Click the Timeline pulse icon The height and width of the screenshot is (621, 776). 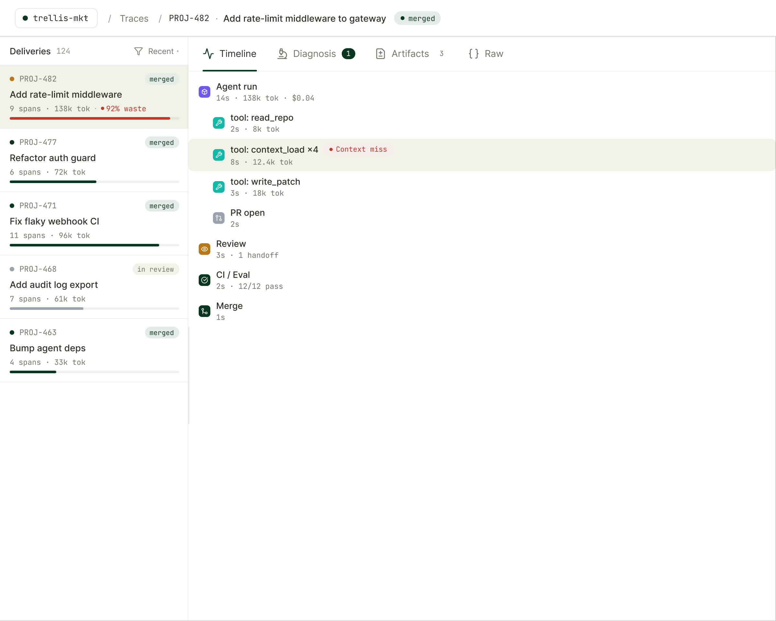coord(208,54)
